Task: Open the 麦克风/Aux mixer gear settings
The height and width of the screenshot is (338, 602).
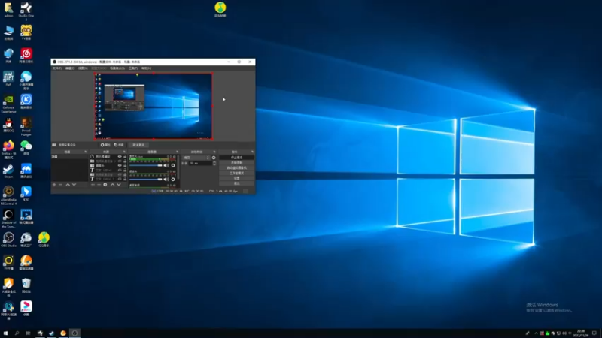Action: point(173,165)
